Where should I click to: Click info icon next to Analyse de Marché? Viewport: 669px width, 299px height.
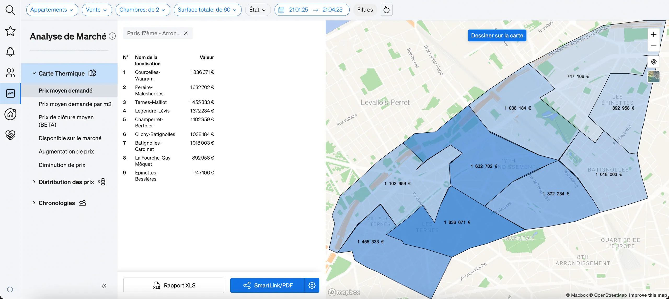pos(112,36)
